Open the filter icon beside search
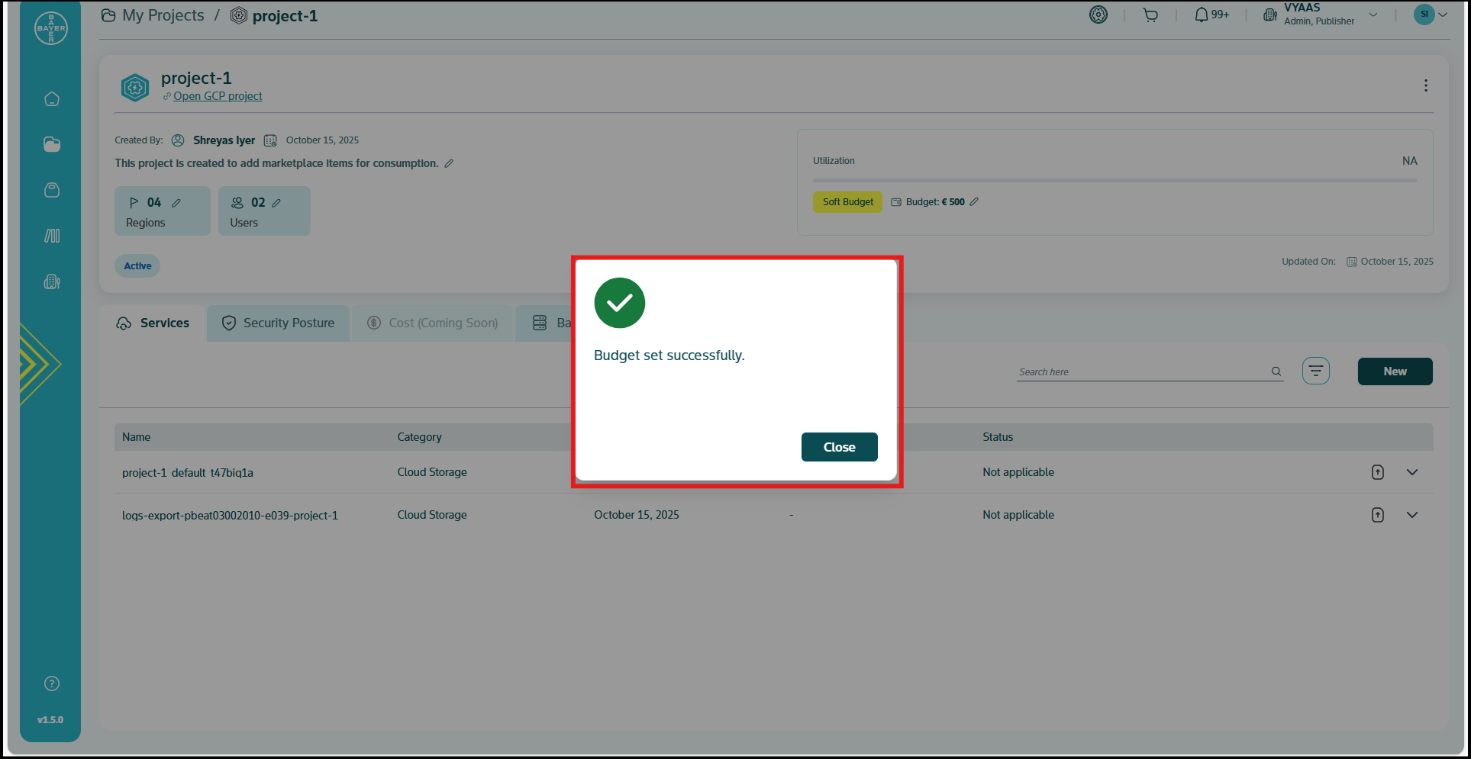The width and height of the screenshot is (1471, 759). click(1315, 371)
